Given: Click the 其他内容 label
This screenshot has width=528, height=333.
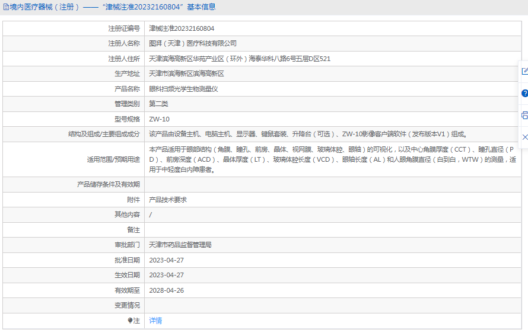Looking at the screenshot, I should coord(127,214).
